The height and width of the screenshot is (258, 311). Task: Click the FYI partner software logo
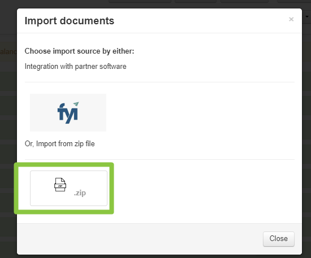tap(68, 113)
